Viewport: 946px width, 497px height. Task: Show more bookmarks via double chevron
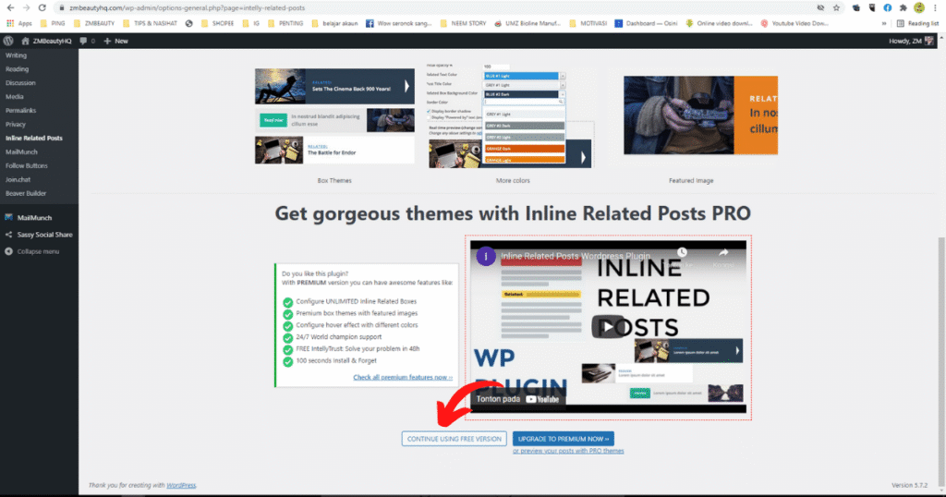884,23
